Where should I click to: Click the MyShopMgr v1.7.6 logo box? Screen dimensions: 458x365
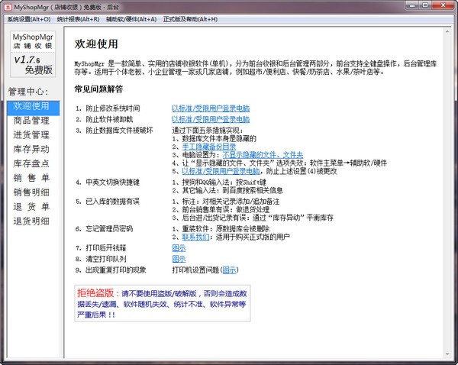(31, 53)
